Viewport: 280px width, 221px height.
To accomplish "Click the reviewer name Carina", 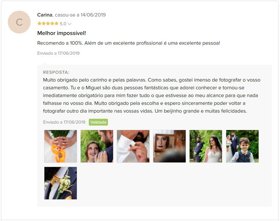I will pos(45,15).
